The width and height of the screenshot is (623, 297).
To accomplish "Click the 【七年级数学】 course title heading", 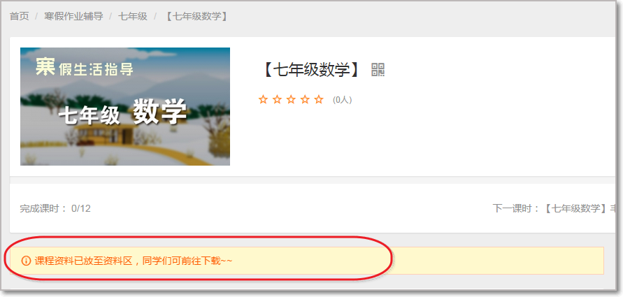I will coord(310,70).
